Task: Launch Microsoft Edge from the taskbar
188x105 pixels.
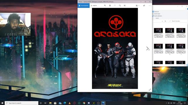Action: pyautogui.click(x=65, y=103)
